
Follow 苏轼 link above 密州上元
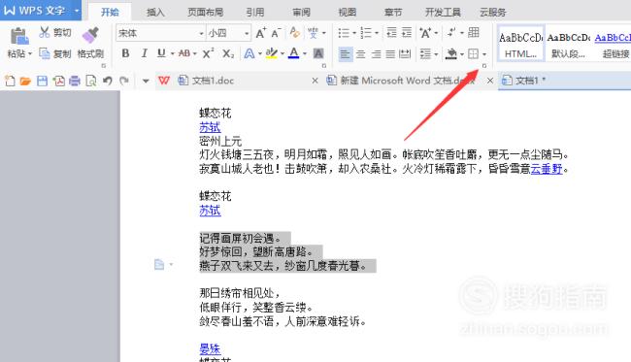(210, 127)
